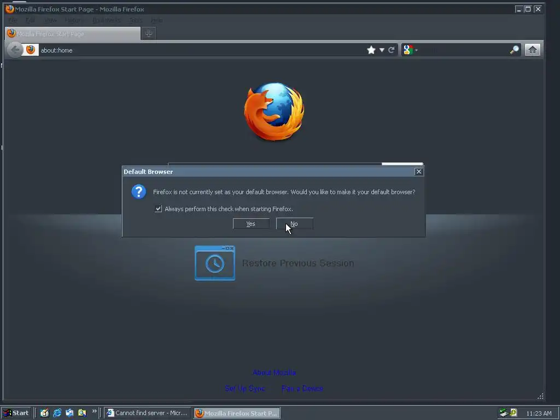This screenshot has width=560, height=420.
Task: Open the View menu
Action: tap(50, 20)
